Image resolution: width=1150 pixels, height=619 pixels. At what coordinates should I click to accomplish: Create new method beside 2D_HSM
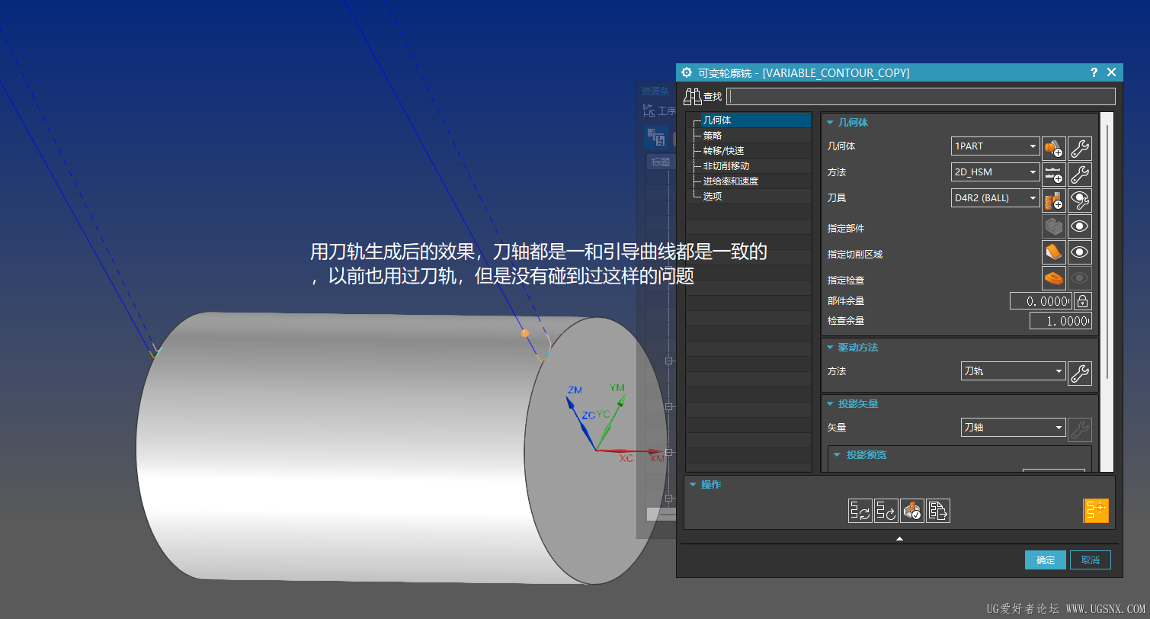pyautogui.click(x=1053, y=174)
